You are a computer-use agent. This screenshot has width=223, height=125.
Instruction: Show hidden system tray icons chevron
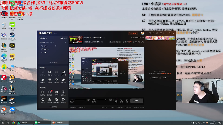pos(191,123)
